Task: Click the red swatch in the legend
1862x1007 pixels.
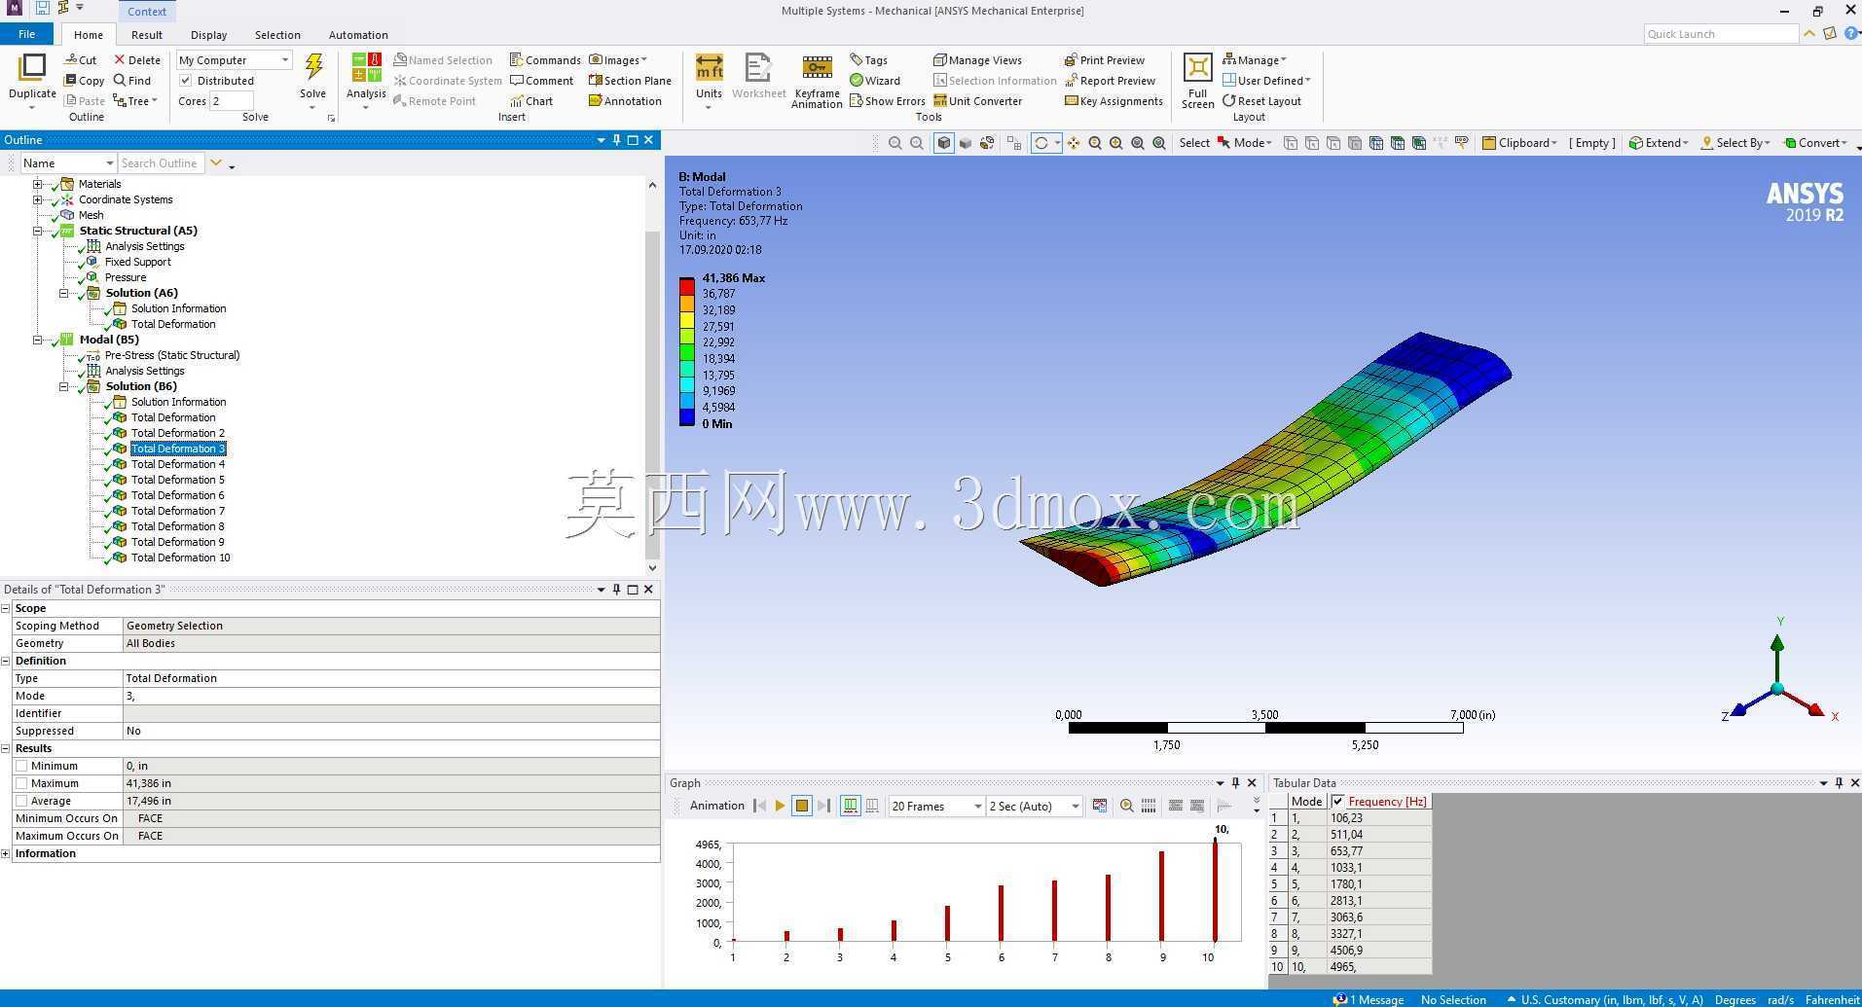Action: 687,286
